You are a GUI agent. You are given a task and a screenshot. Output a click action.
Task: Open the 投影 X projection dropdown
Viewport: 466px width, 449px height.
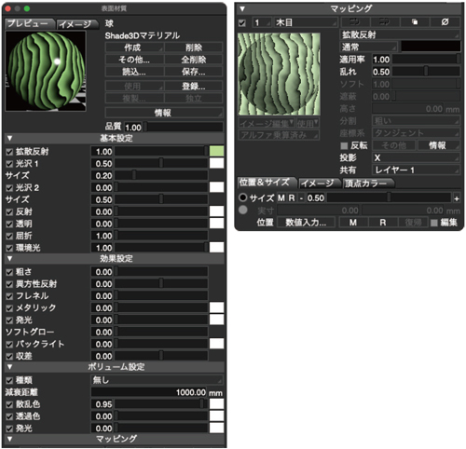coord(416,157)
